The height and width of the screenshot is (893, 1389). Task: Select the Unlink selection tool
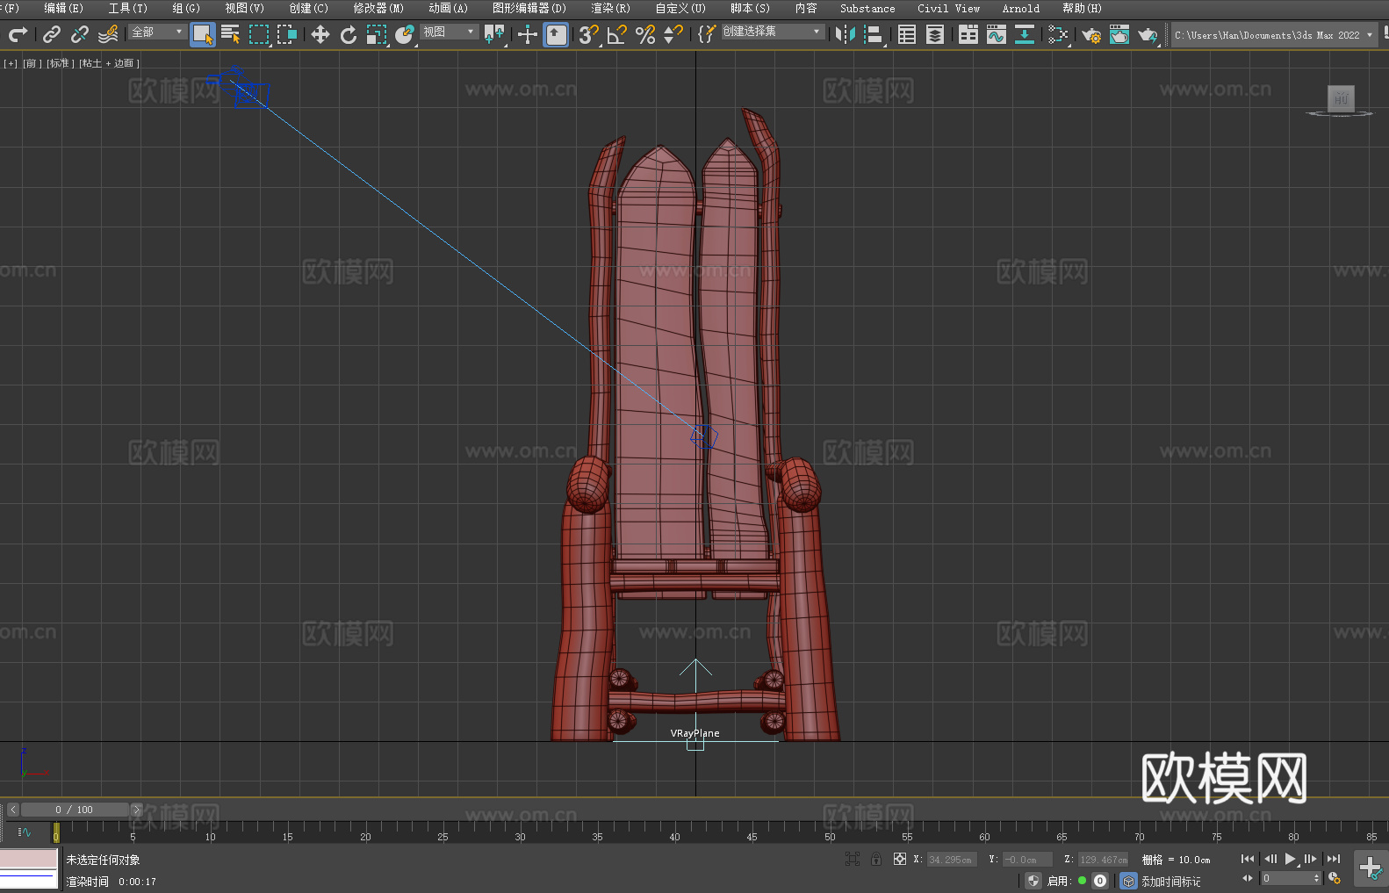tap(80, 34)
